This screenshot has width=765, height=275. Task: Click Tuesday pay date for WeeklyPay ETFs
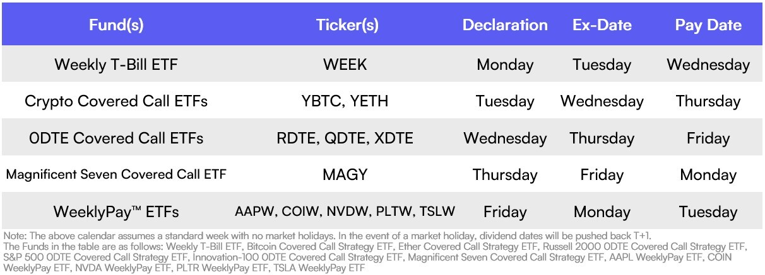coord(708,212)
